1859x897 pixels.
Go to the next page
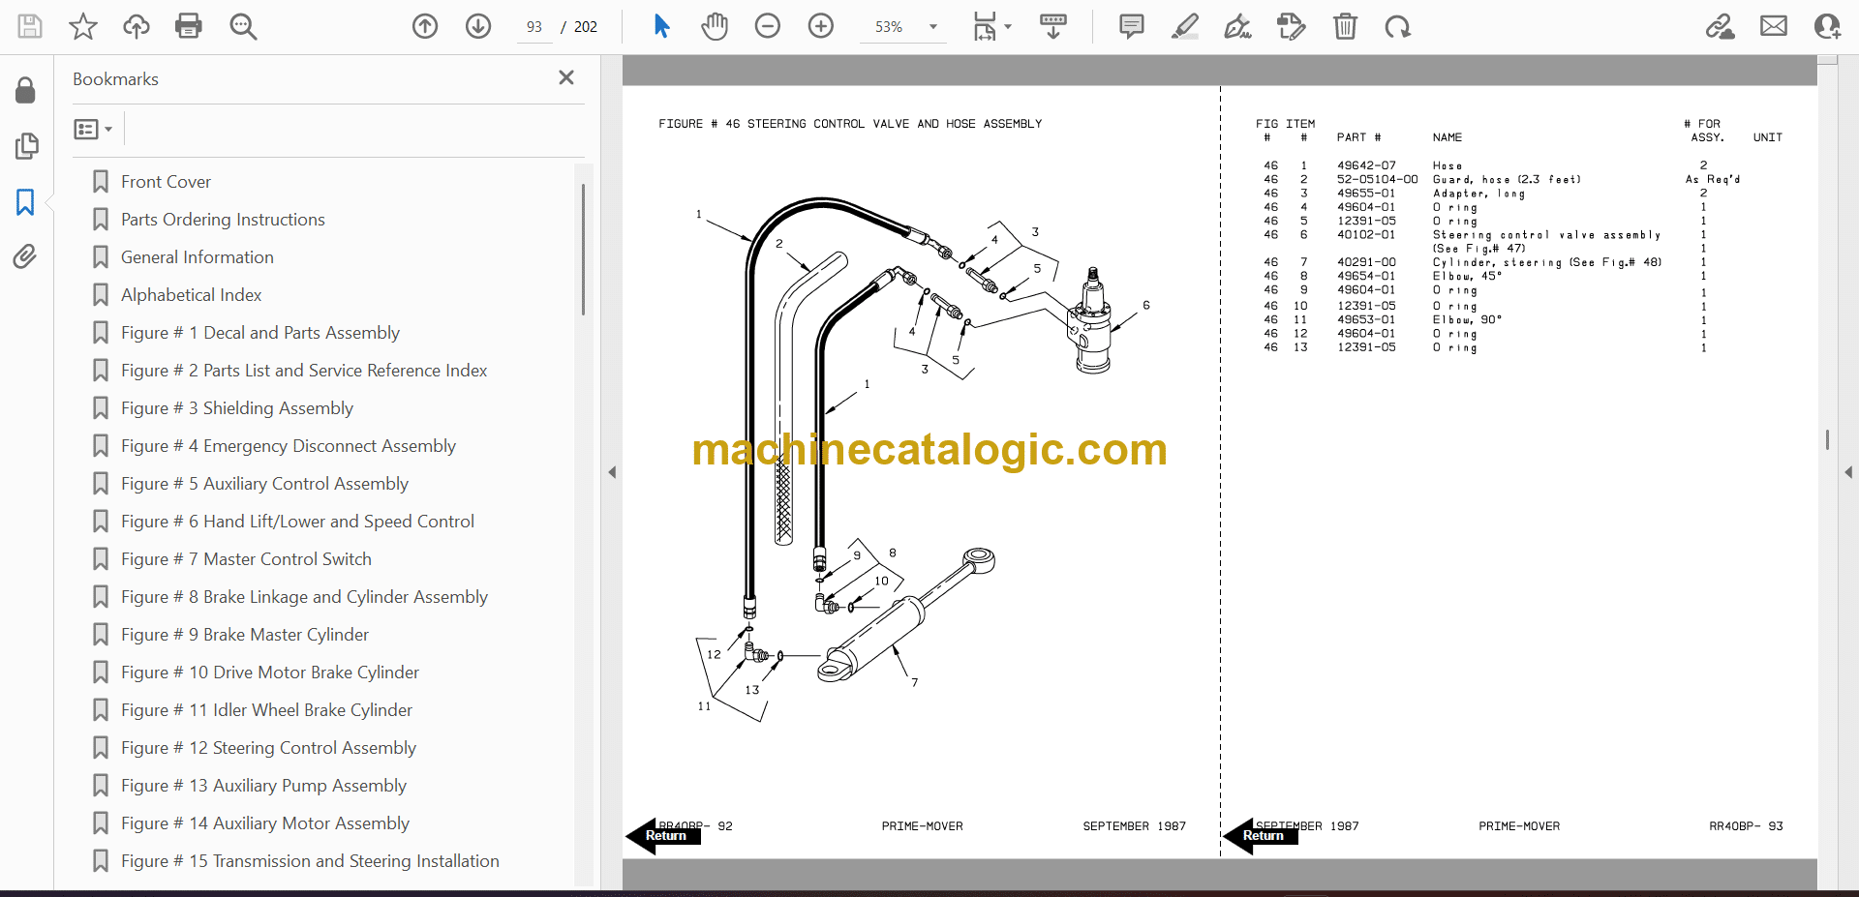click(x=478, y=26)
